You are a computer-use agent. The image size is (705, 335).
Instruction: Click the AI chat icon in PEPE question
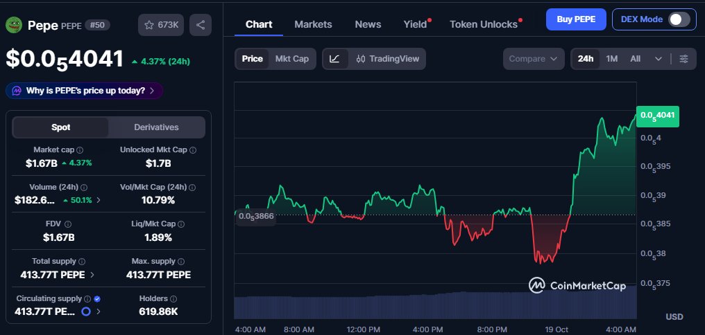[17, 91]
